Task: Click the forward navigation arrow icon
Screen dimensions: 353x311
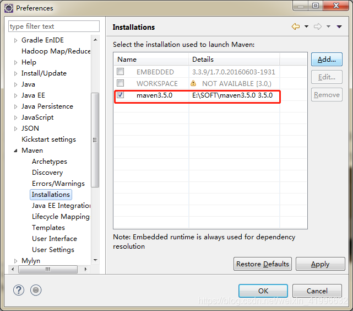Action: tap(318, 26)
